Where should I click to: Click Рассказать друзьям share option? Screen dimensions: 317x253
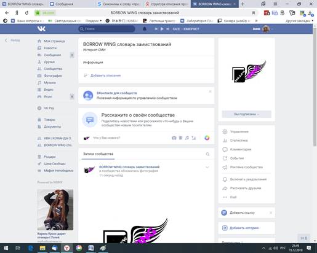246,188
